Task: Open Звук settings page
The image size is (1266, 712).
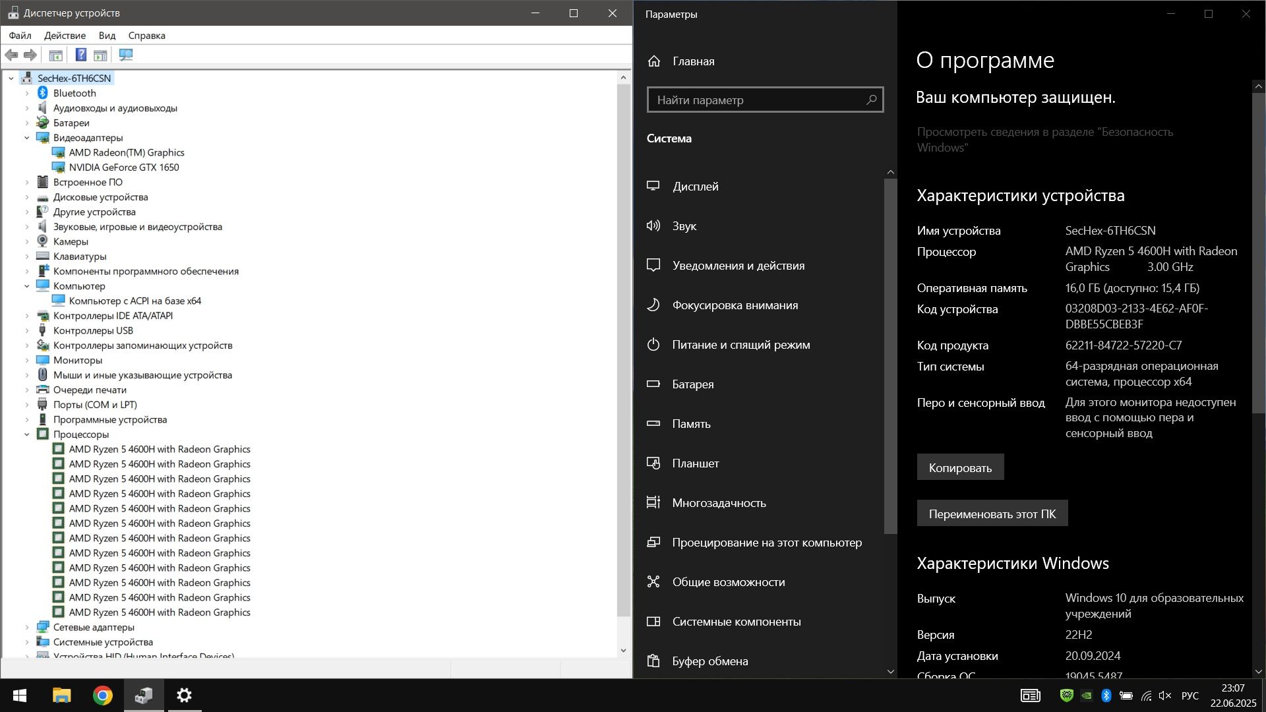Action: click(x=758, y=226)
